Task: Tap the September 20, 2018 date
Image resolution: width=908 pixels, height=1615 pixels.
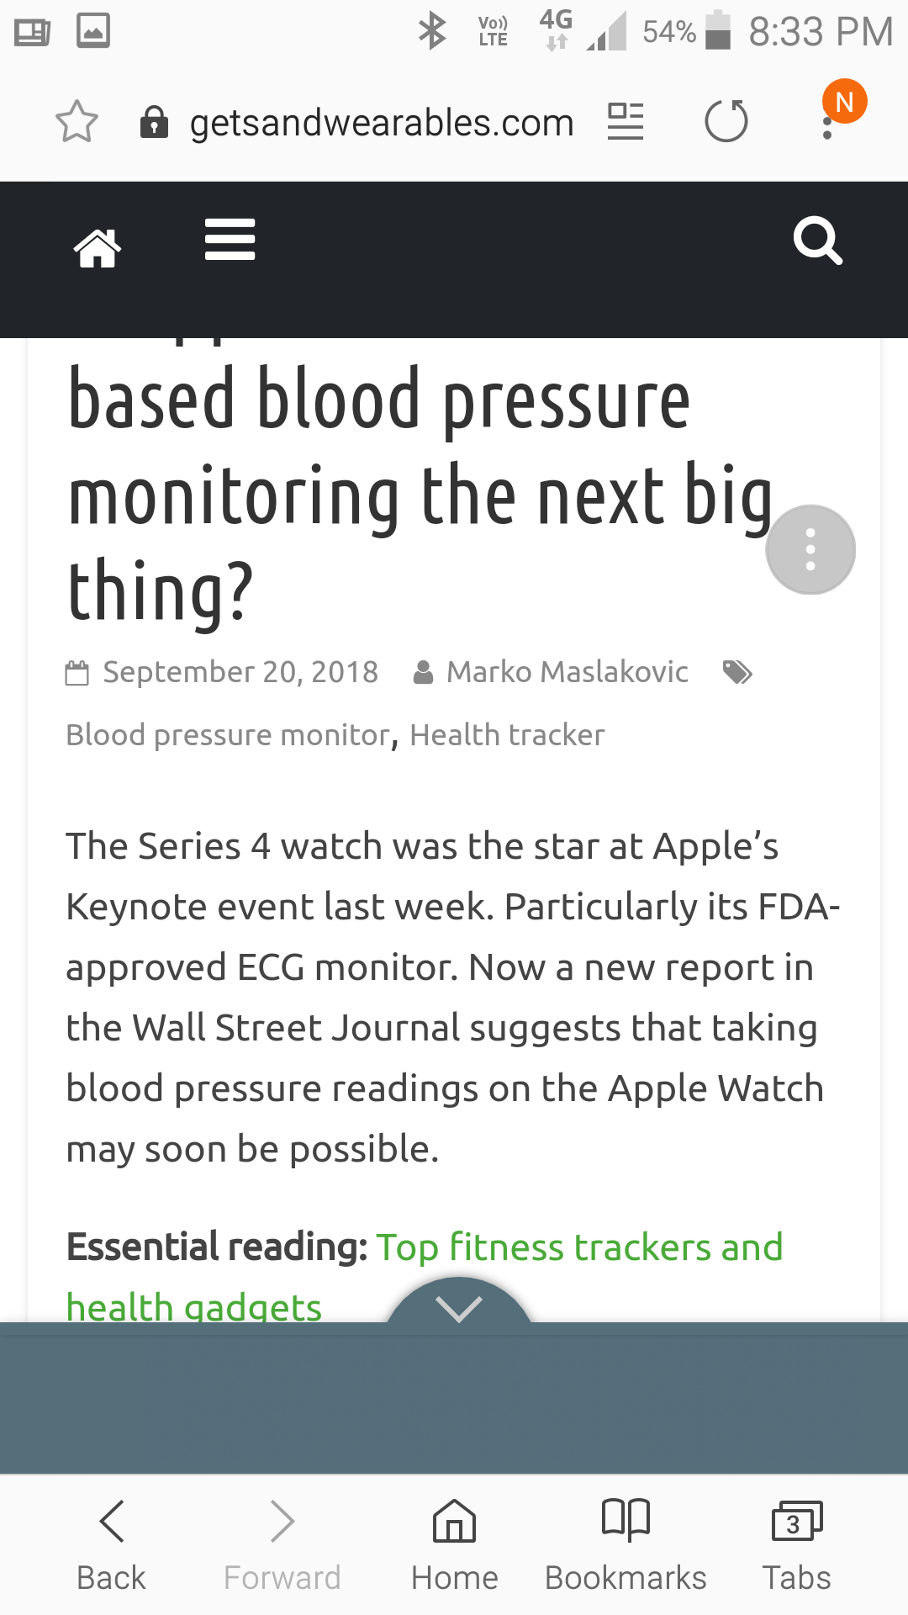Action: click(240, 672)
